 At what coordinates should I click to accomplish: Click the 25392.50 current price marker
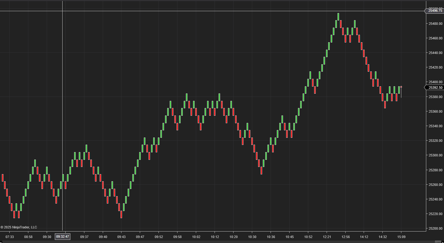(435, 88)
